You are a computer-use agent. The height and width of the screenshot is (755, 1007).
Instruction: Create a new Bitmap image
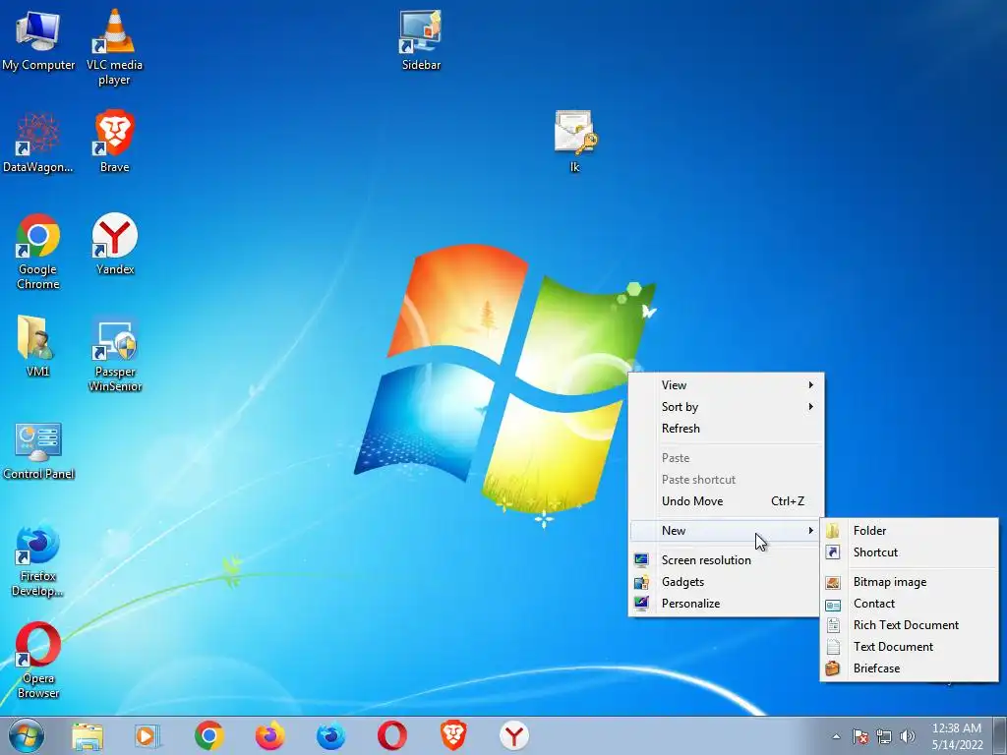tap(910, 582)
